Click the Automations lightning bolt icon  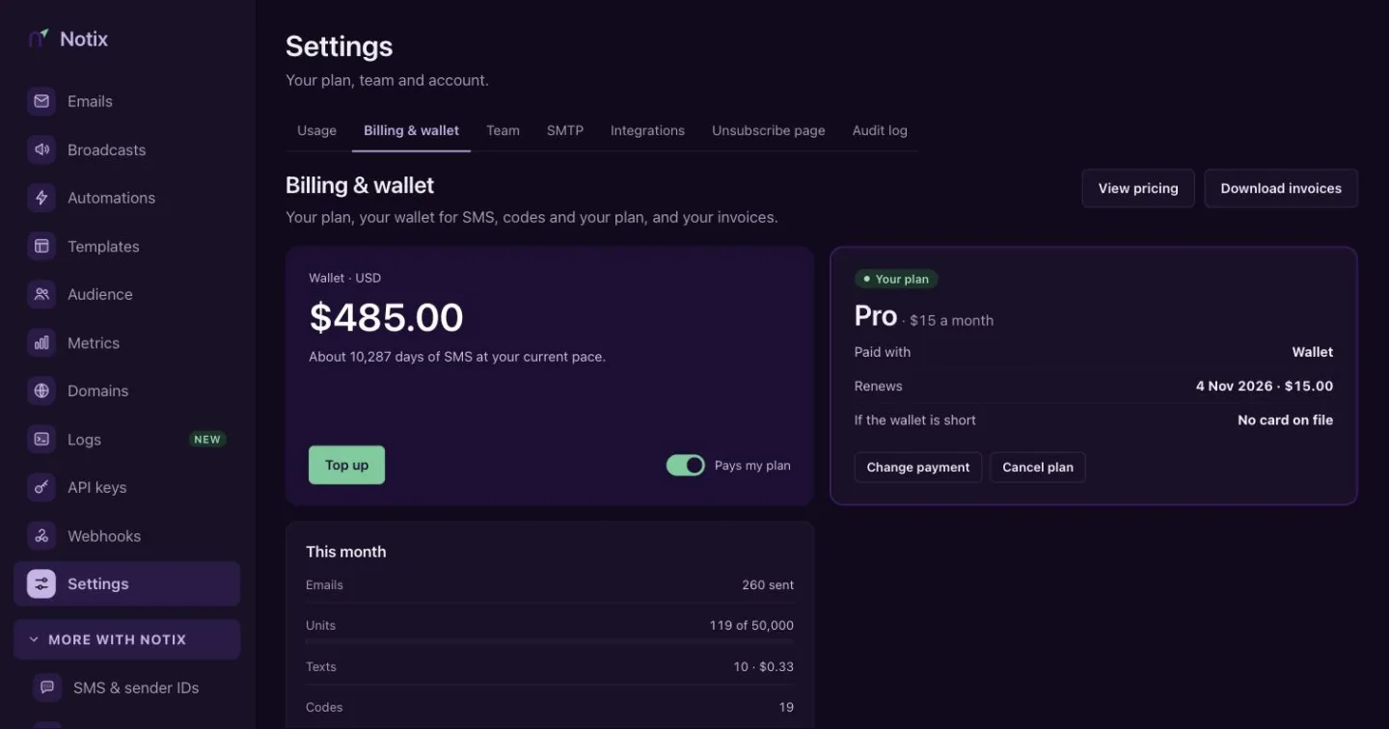41,198
